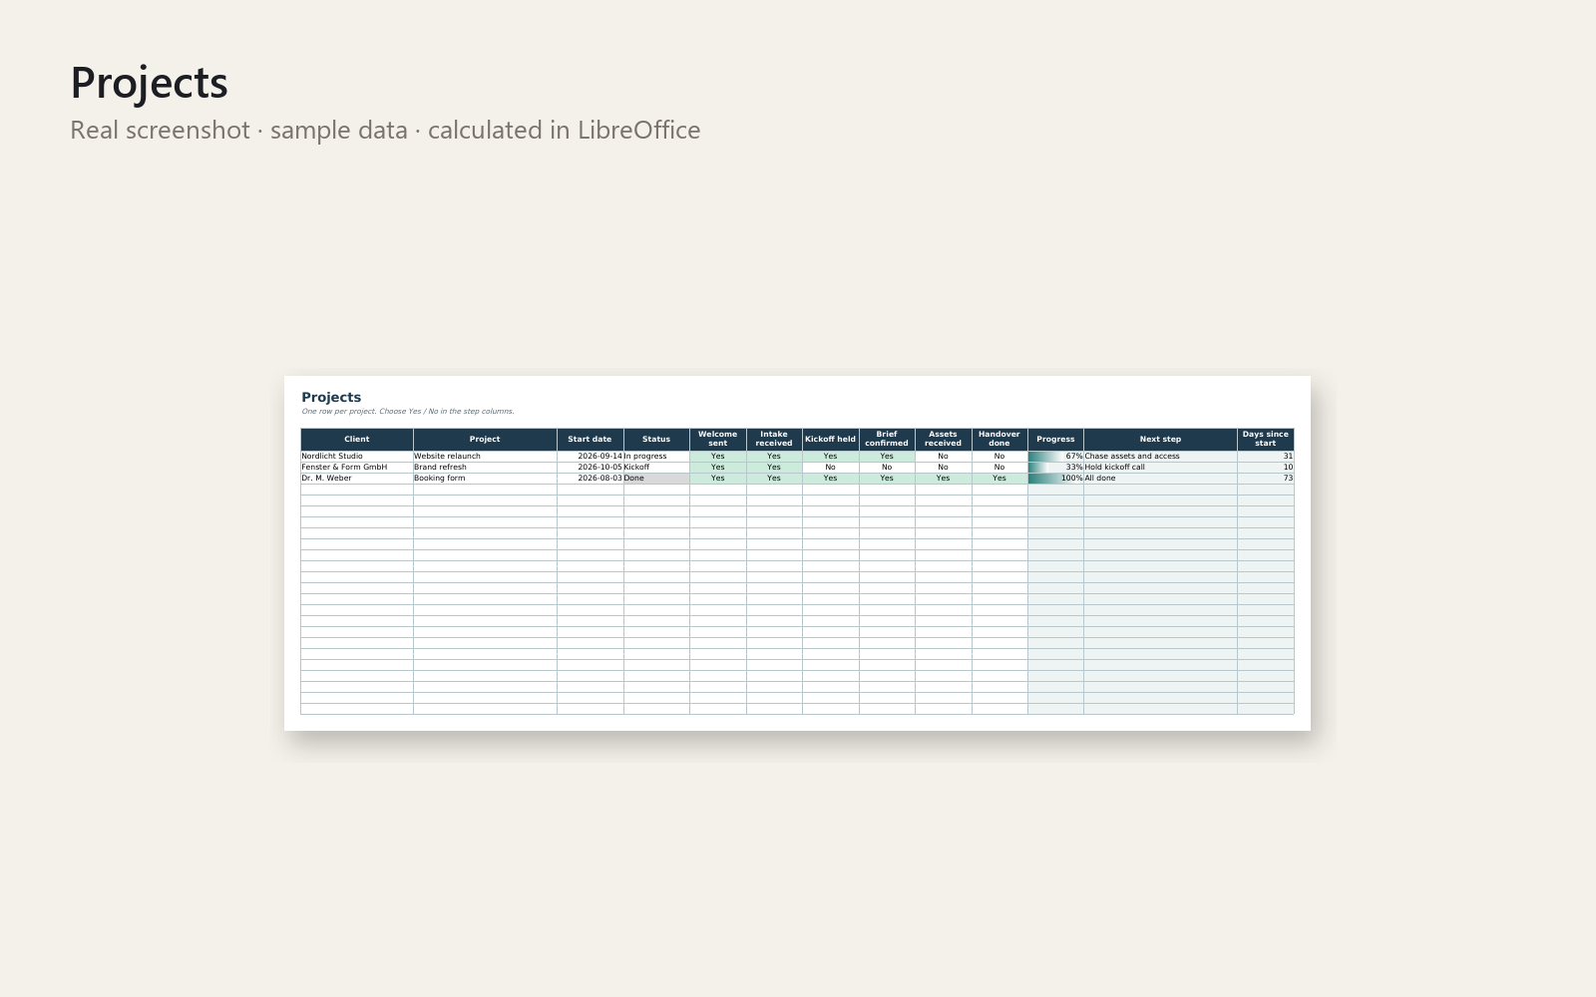Select Handover done 'Yes' for Dr. M. Weber
The height and width of the screenshot is (997, 1596).
click(999, 479)
